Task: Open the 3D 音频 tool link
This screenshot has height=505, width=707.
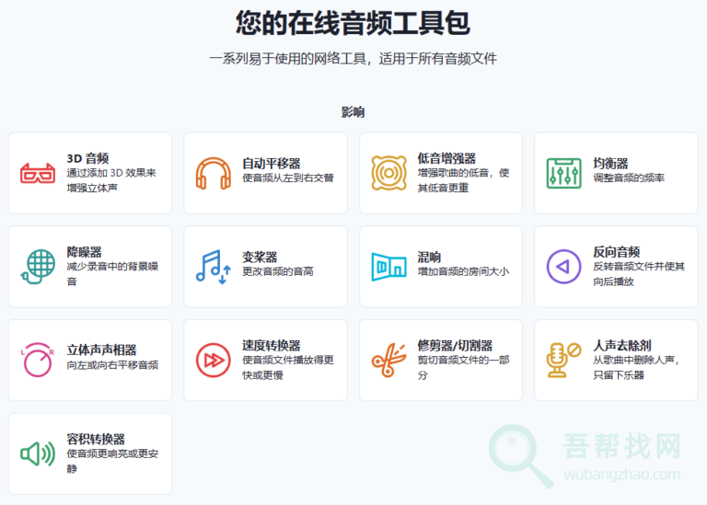Action: point(87,158)
